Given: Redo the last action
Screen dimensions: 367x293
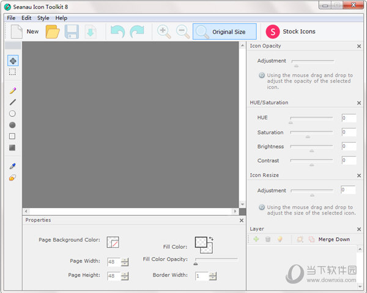Looking at the screenshot, I should (x=137, y=32).
